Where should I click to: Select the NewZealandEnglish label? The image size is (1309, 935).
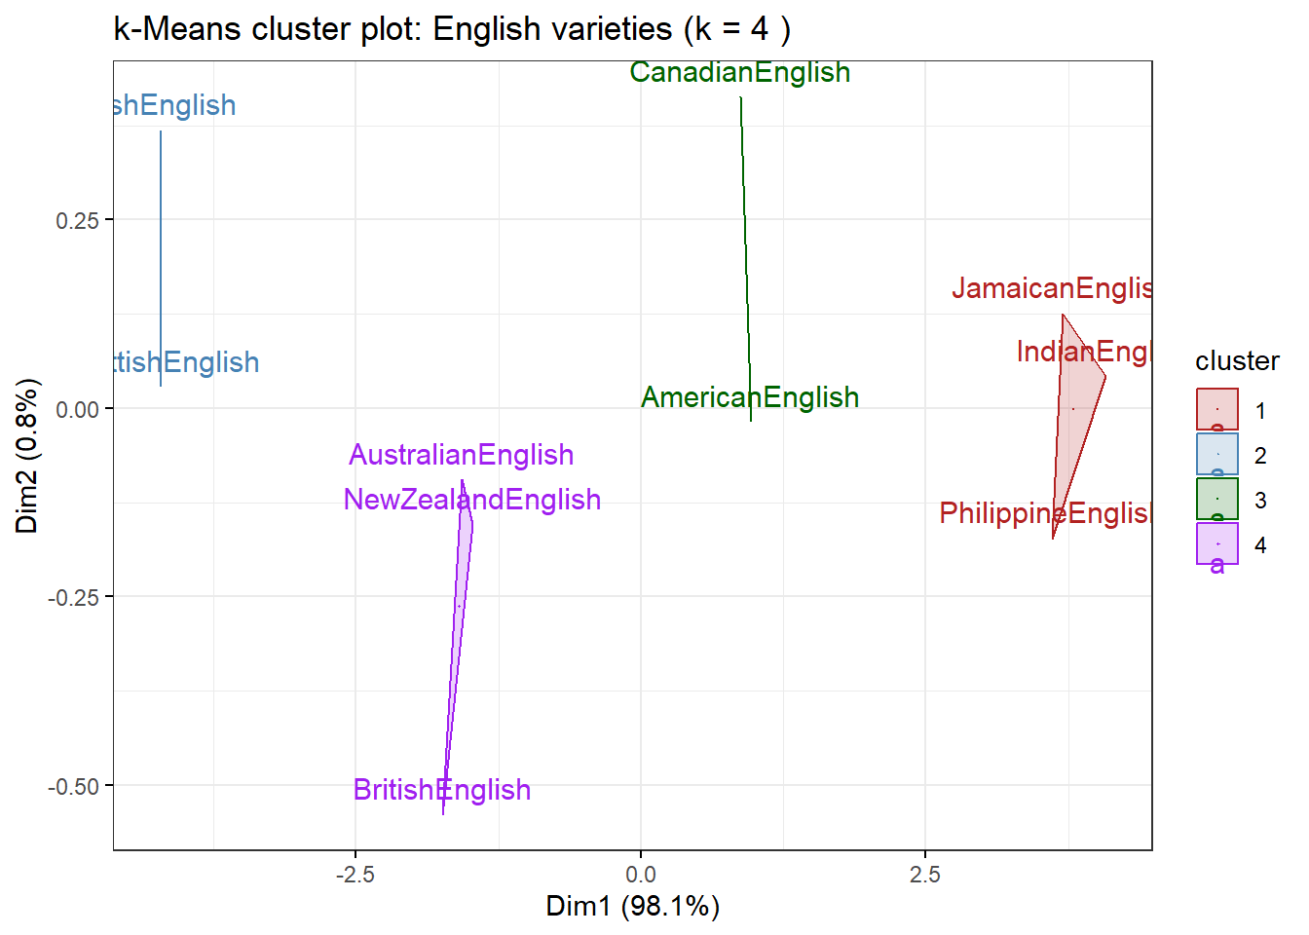[472, 500]
